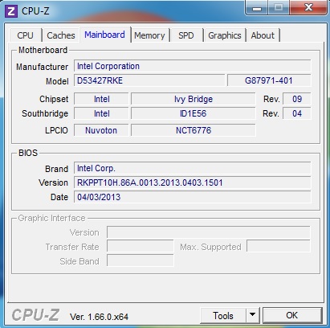Minimize the CPU-Z window
This screenshot has height=328, width=330.
pos(257,7)
